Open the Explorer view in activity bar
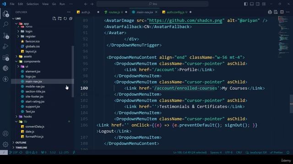This screenshot has width=293, height=164. (x=5, y=14)
